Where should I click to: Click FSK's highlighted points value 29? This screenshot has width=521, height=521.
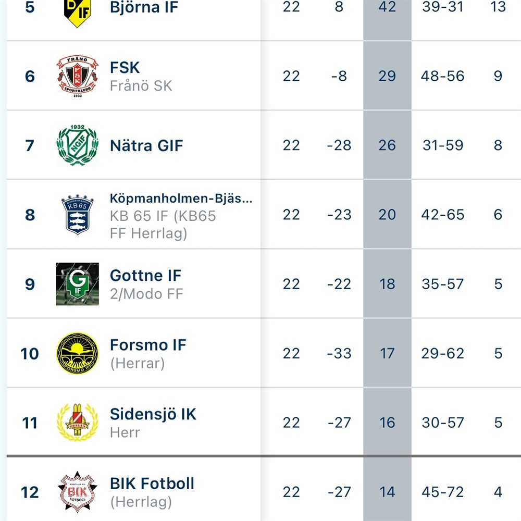(x=387, y=76)
